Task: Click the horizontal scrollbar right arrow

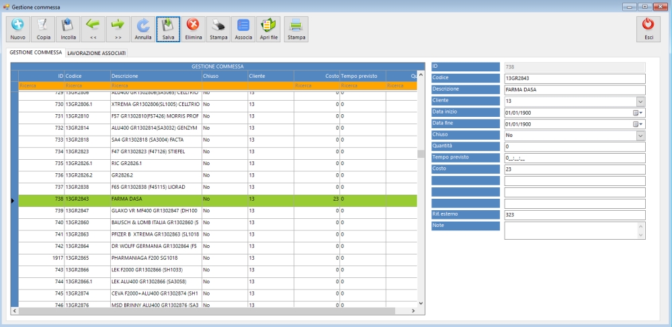Action: (413, 311)
